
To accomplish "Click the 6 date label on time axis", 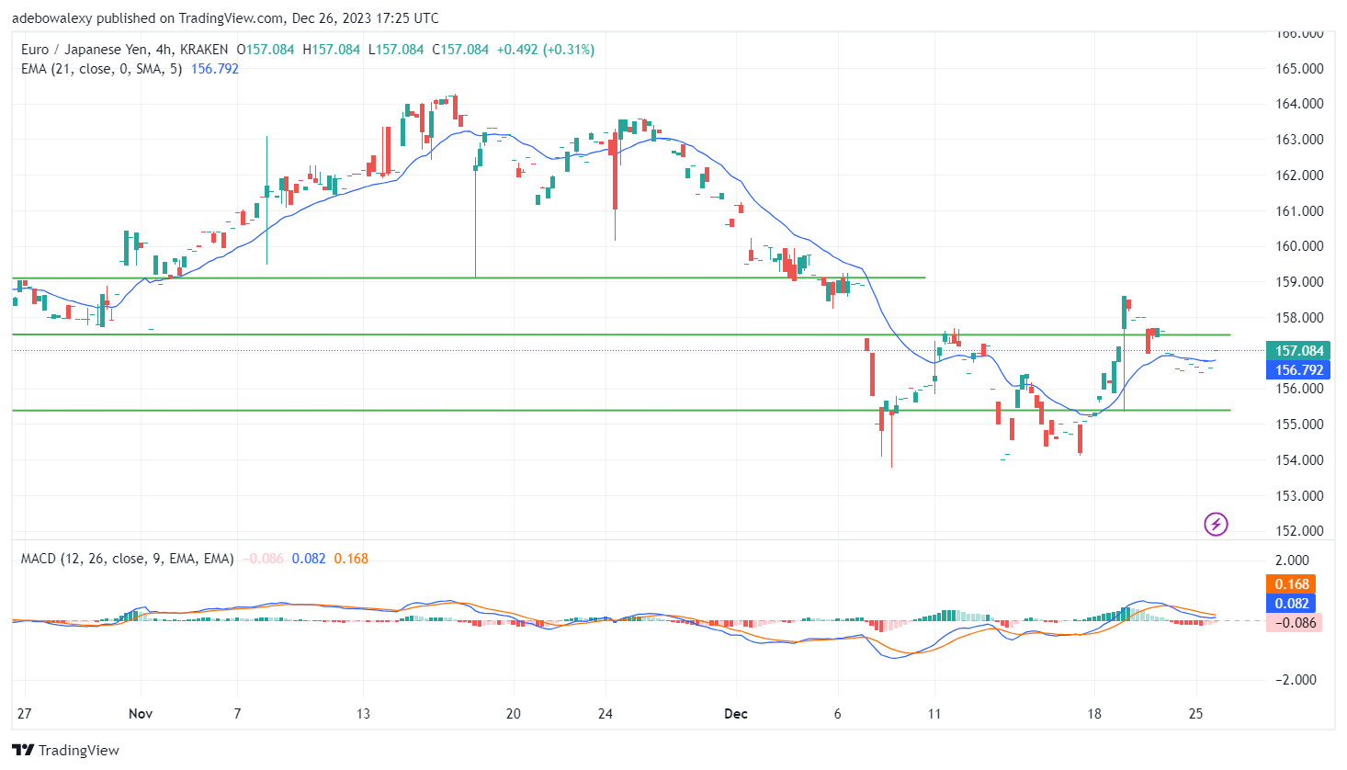I will (x=837, y=714).
